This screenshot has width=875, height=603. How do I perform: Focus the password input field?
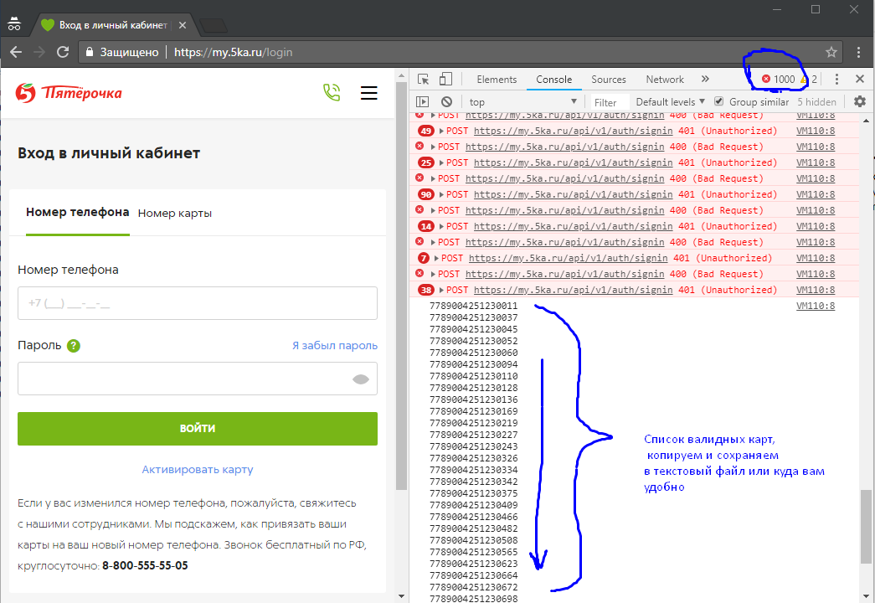(x=198, y=379)
